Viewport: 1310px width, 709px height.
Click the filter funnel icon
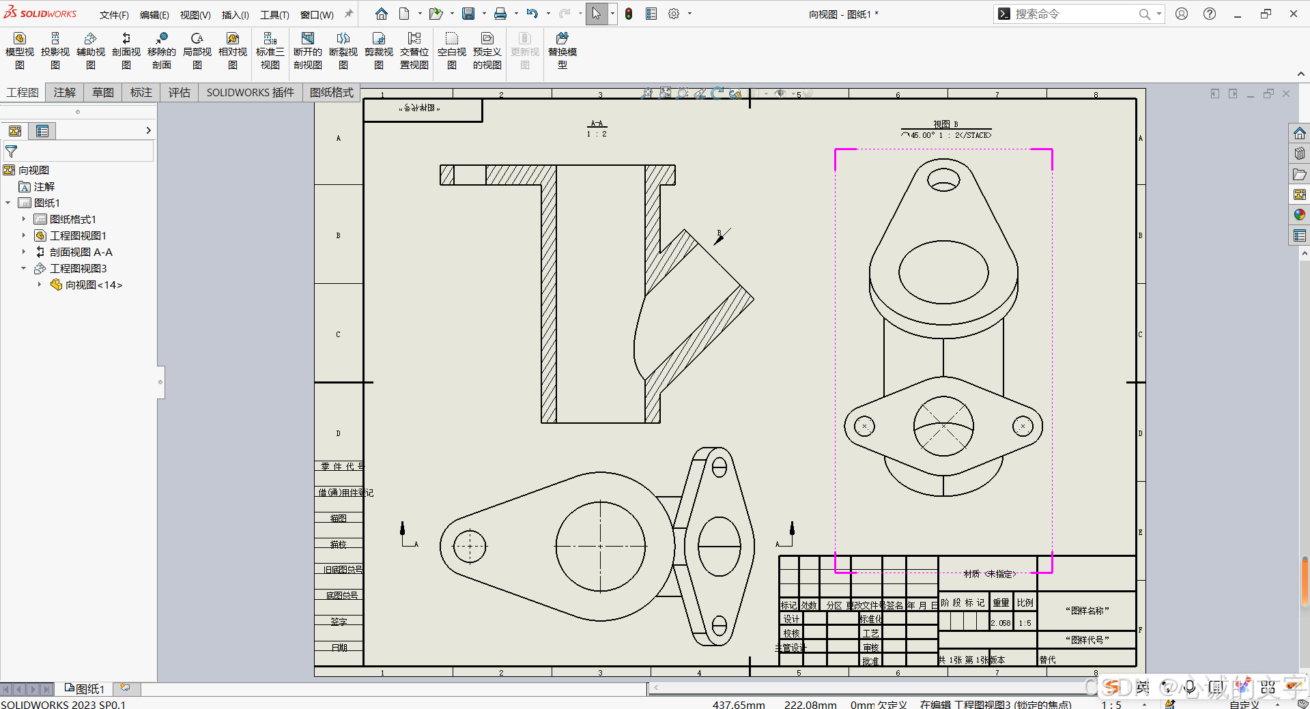pos(11,151)
